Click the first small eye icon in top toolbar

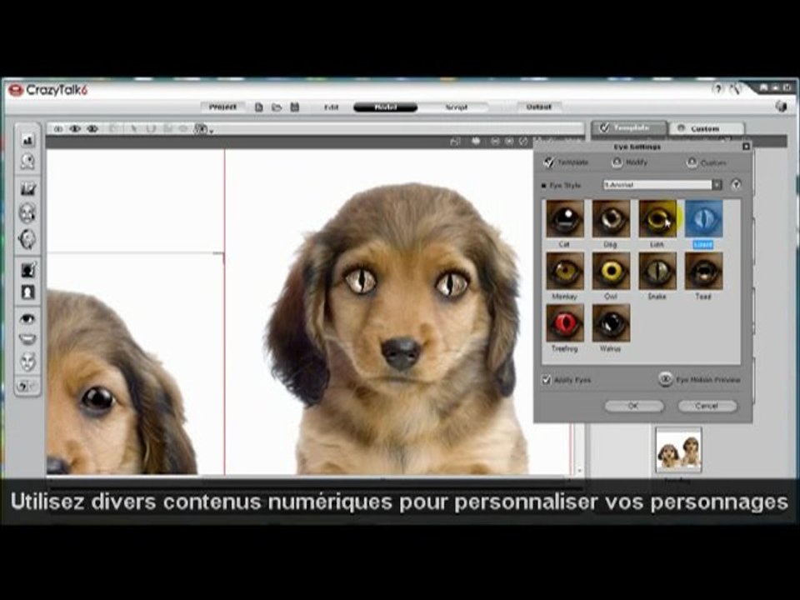58,129
